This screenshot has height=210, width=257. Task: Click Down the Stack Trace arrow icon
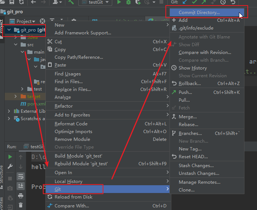pos(21,167)
